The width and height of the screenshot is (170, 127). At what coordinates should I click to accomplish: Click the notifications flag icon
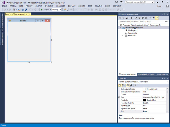pos(122,2)
